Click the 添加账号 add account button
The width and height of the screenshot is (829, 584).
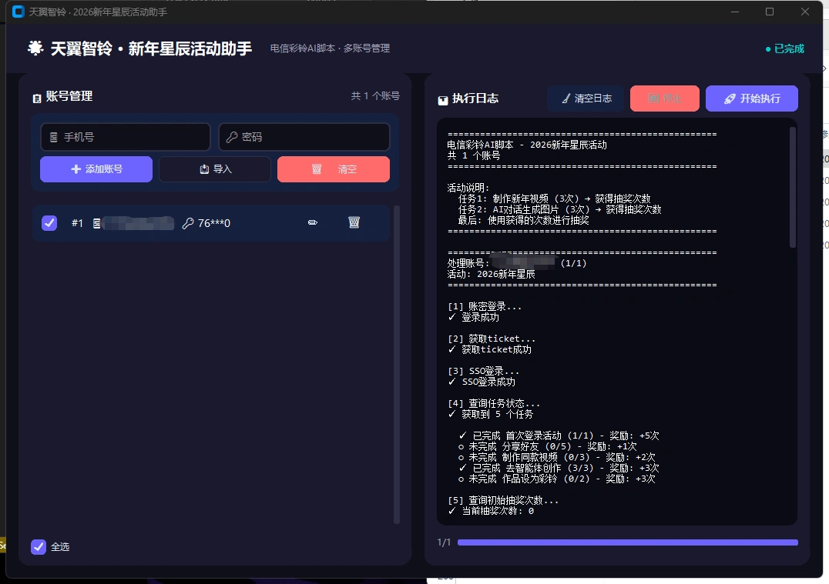pos(96,169)
